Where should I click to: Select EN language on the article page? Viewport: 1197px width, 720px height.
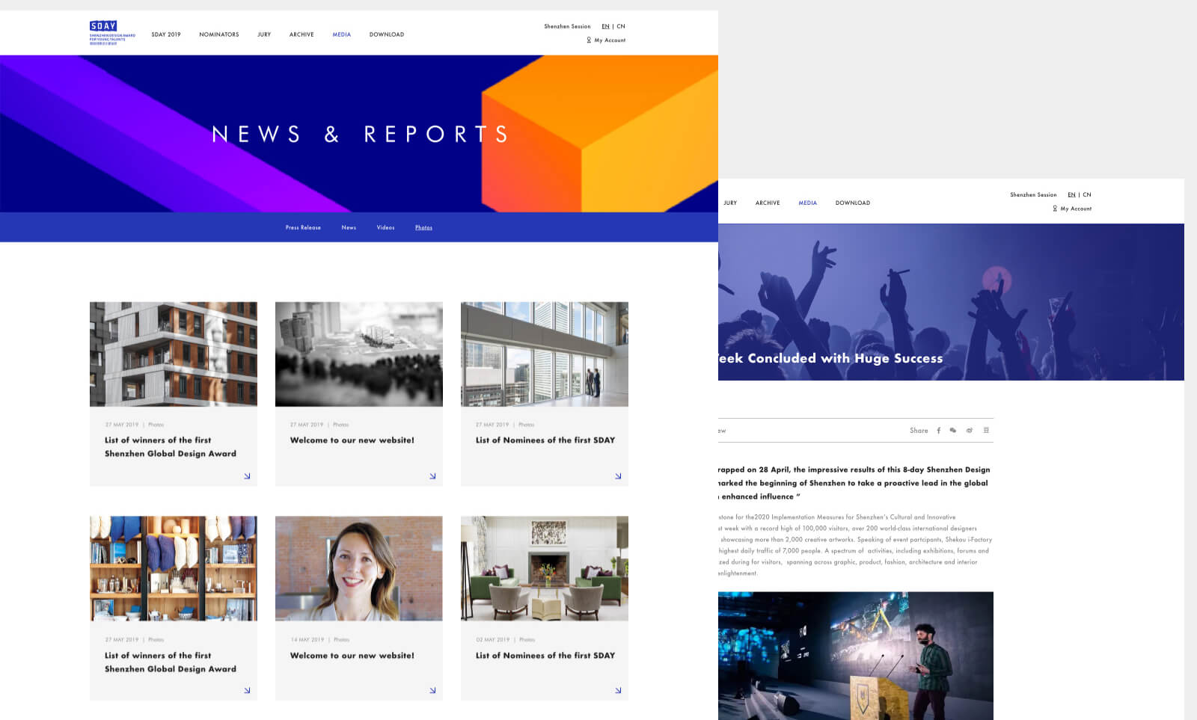coord(1071,194)
